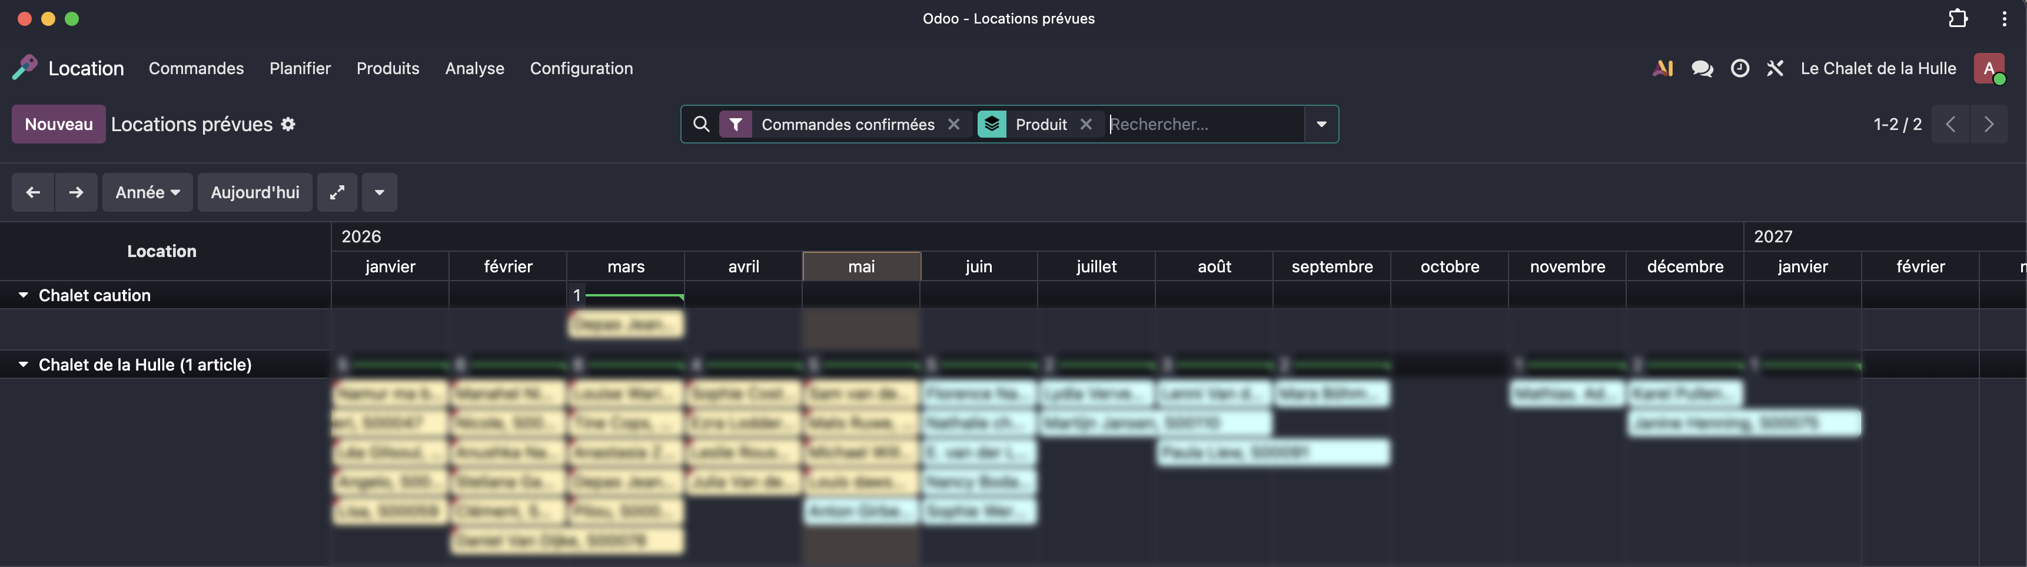Open the discuss chat bubbles icon

(1702, 68)
